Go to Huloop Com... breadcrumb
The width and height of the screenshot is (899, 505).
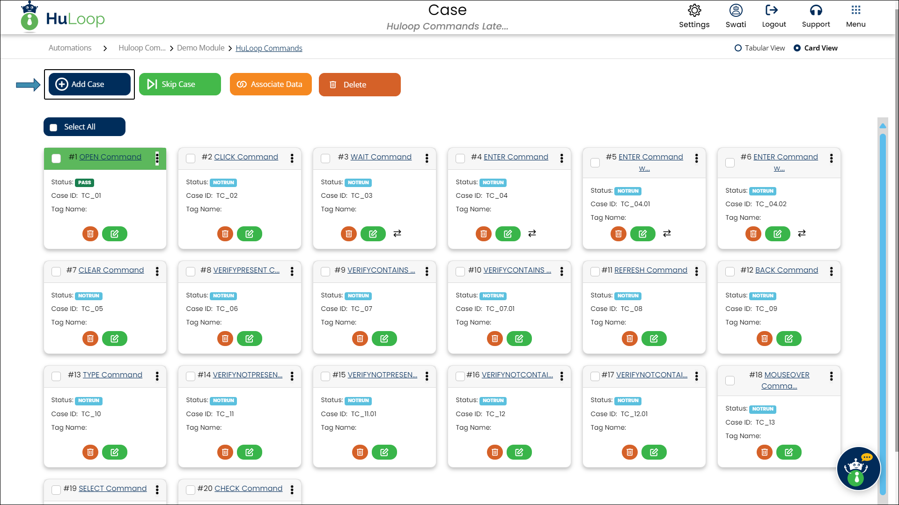click(x=142, y=48)
